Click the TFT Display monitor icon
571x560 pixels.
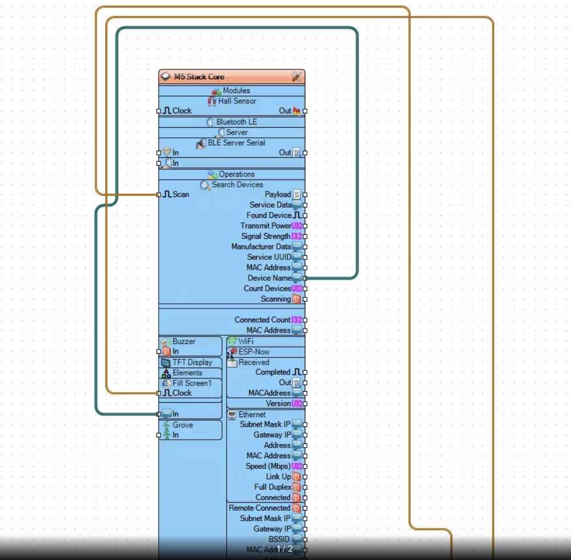(x=166, y=362)
